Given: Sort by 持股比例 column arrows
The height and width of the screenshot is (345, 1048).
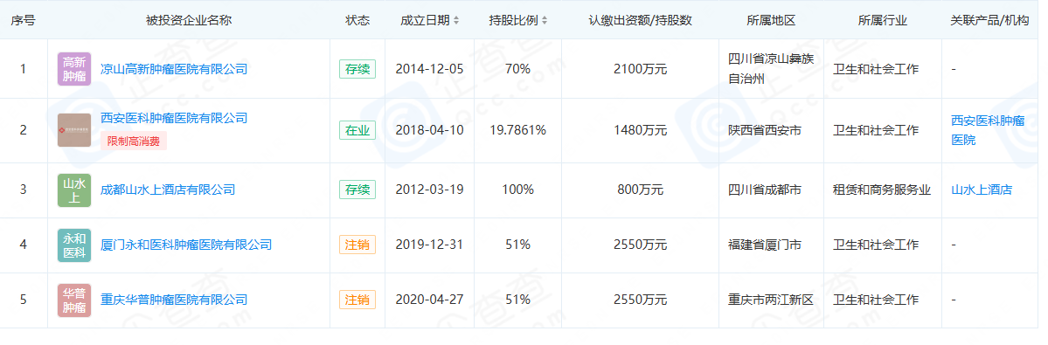Looking at the screenshot, I should click(545, 21).
